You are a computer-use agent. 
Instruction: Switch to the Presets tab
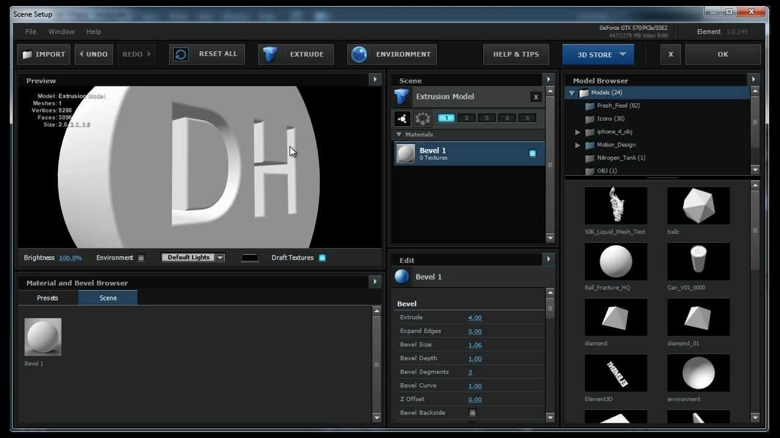[48, 298]
